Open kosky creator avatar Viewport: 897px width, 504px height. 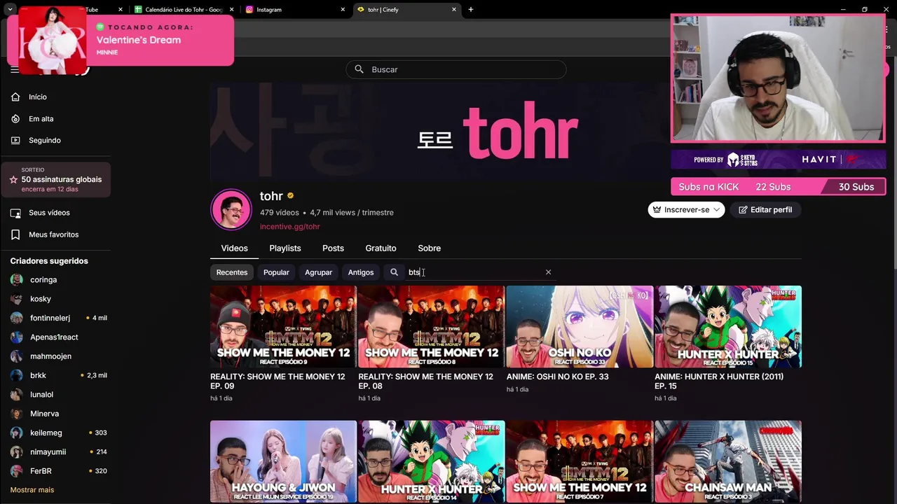pos(17,299)
